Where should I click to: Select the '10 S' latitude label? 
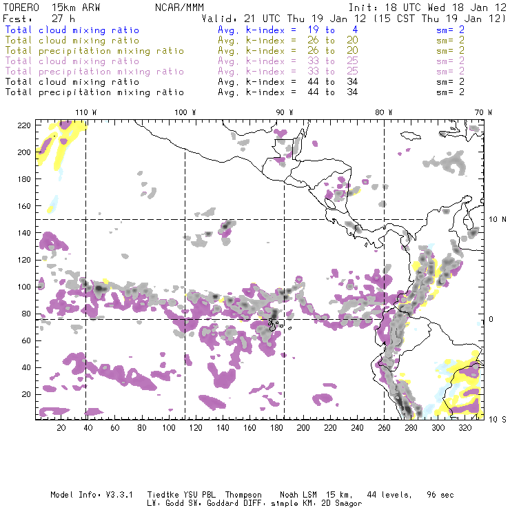[x=498, y=420]
